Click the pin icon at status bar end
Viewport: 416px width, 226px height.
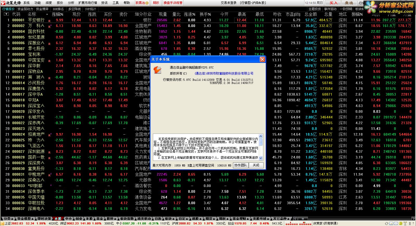(413, 223)
